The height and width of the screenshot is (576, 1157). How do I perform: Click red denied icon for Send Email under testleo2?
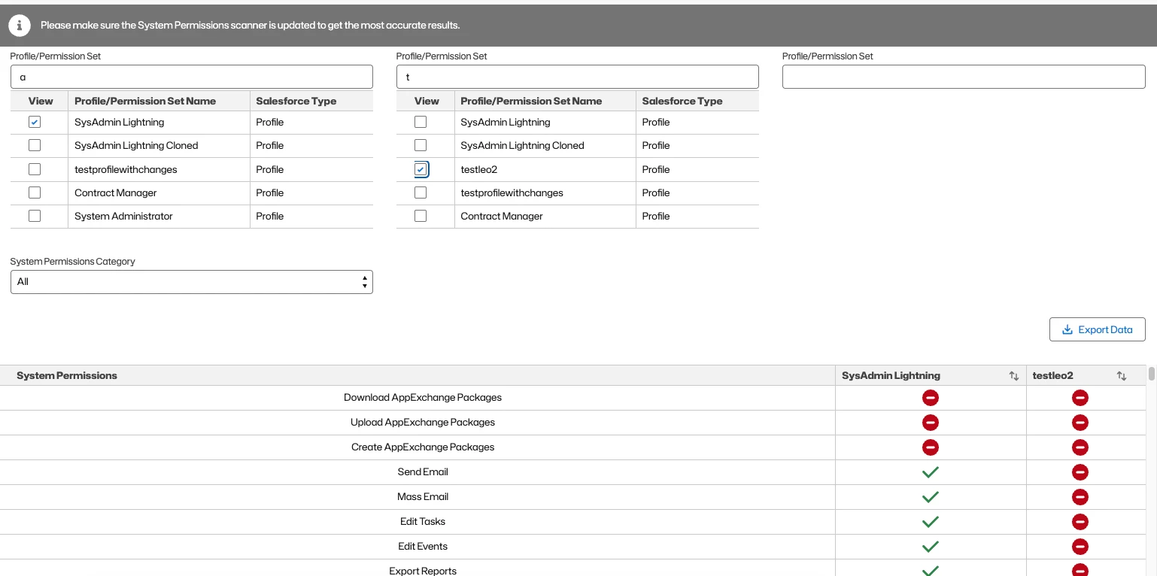[x=1080, y=472]
